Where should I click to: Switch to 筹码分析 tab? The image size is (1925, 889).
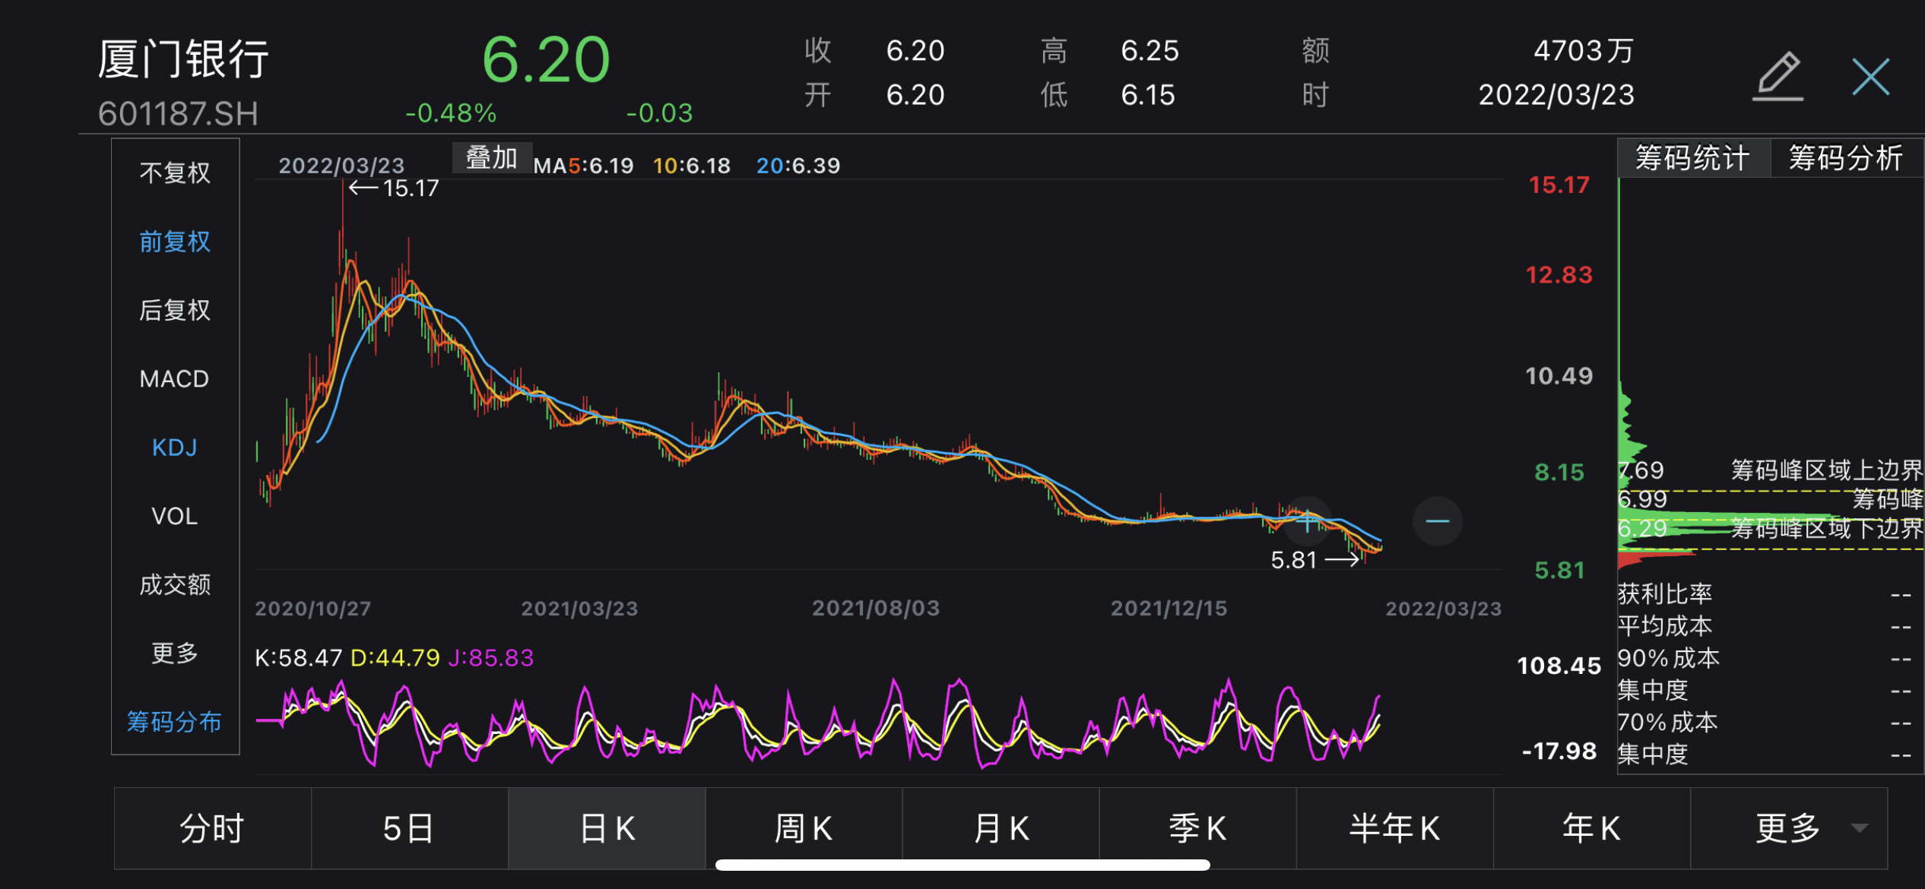click(x=1845, y=158)
